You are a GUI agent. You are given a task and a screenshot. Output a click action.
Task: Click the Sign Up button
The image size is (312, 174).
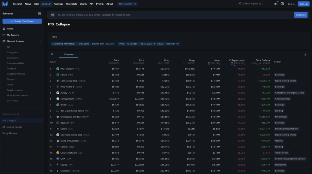click(303, 4)
